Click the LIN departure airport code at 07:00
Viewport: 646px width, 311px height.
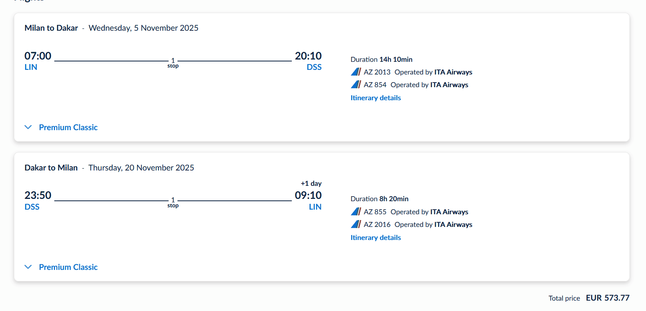[31, 67]
